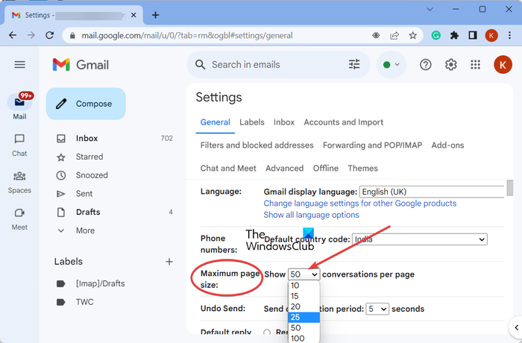This screenshot has width=522, height=343.
Task: Select the Default reply radio button
Action: 267,332
